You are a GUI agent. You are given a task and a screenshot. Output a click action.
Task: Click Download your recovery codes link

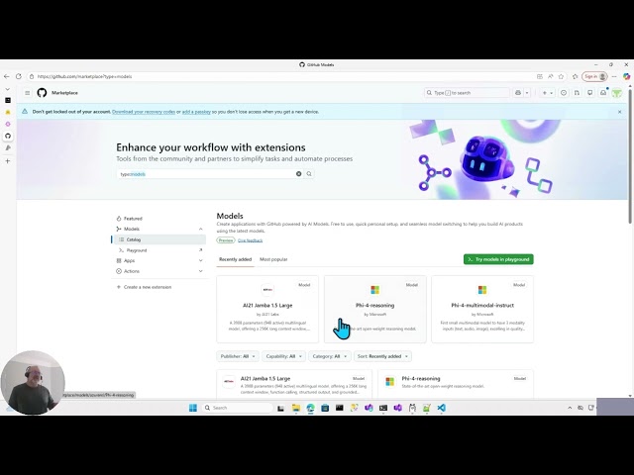click(x=144, y=112)
